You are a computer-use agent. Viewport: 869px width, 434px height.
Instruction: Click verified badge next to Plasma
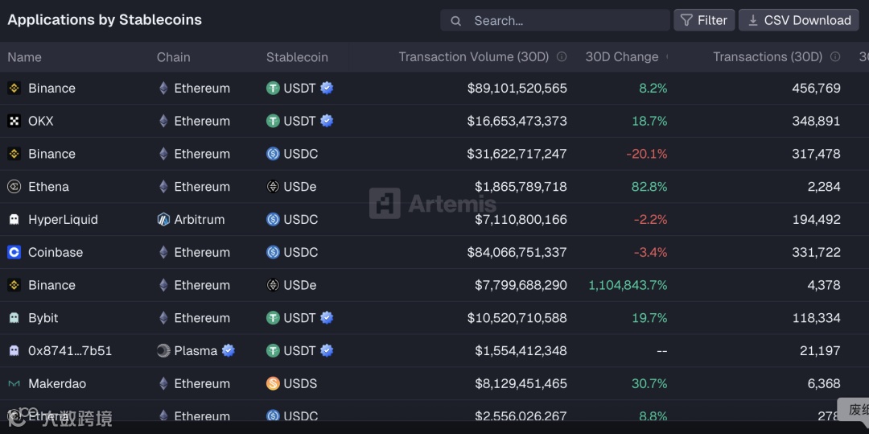click(229, 350)
